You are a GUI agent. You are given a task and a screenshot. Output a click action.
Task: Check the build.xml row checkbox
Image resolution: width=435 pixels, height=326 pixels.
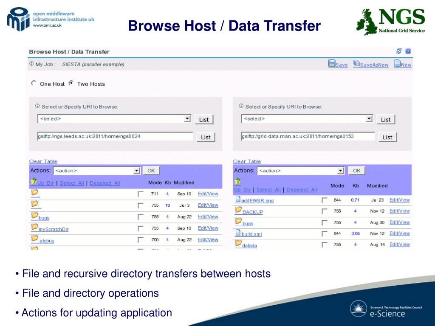[324, 234]
